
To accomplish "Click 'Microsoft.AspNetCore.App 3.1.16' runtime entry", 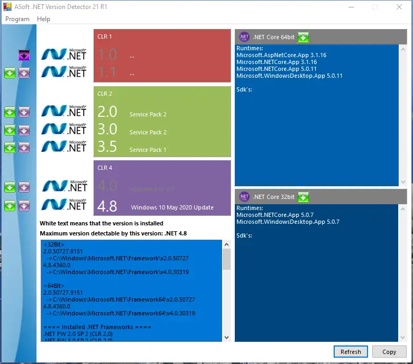I will tap(281, 55).
